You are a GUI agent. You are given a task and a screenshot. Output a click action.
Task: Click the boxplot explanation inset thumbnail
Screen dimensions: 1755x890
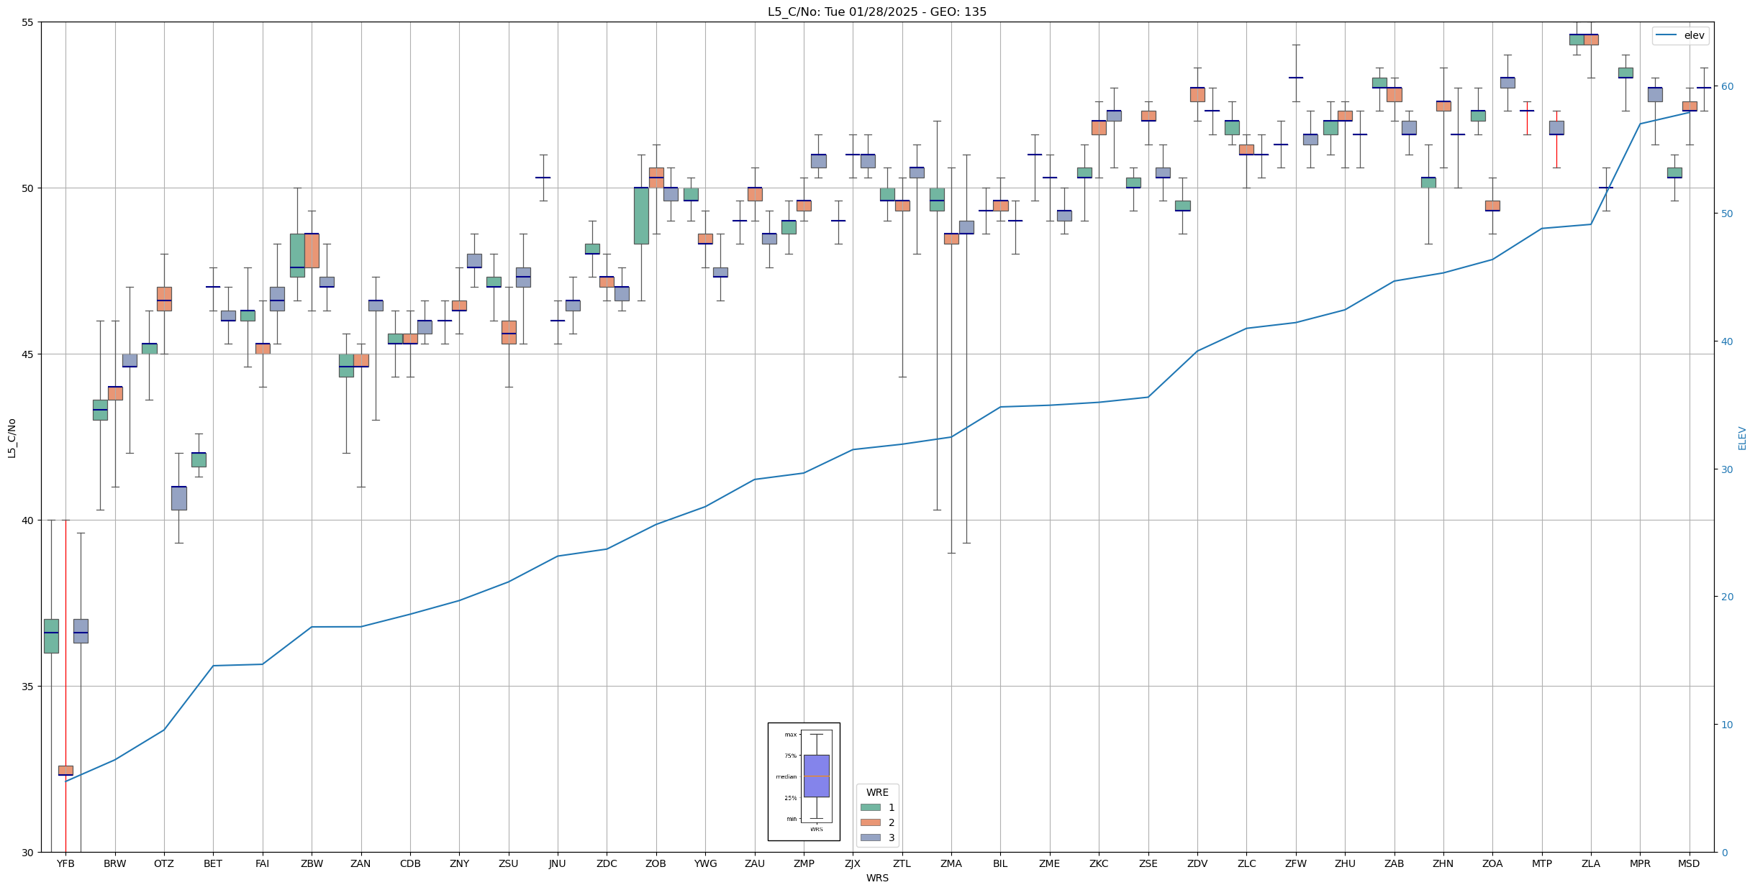click(804, 781)
